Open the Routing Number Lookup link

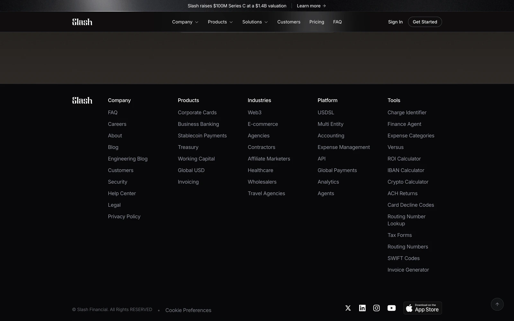[406, 220]
